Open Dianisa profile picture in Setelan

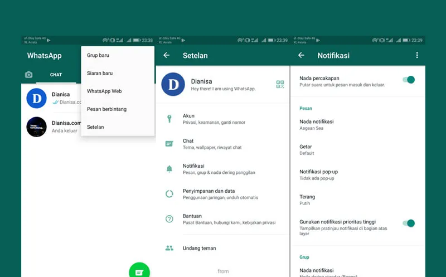click(x=173, y=84)
